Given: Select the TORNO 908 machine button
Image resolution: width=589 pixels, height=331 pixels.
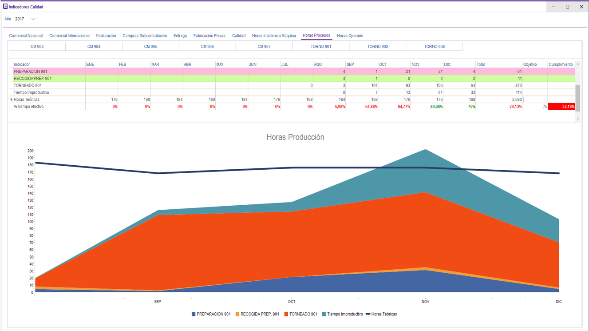Looking at the screenshot, I should 434,47.
